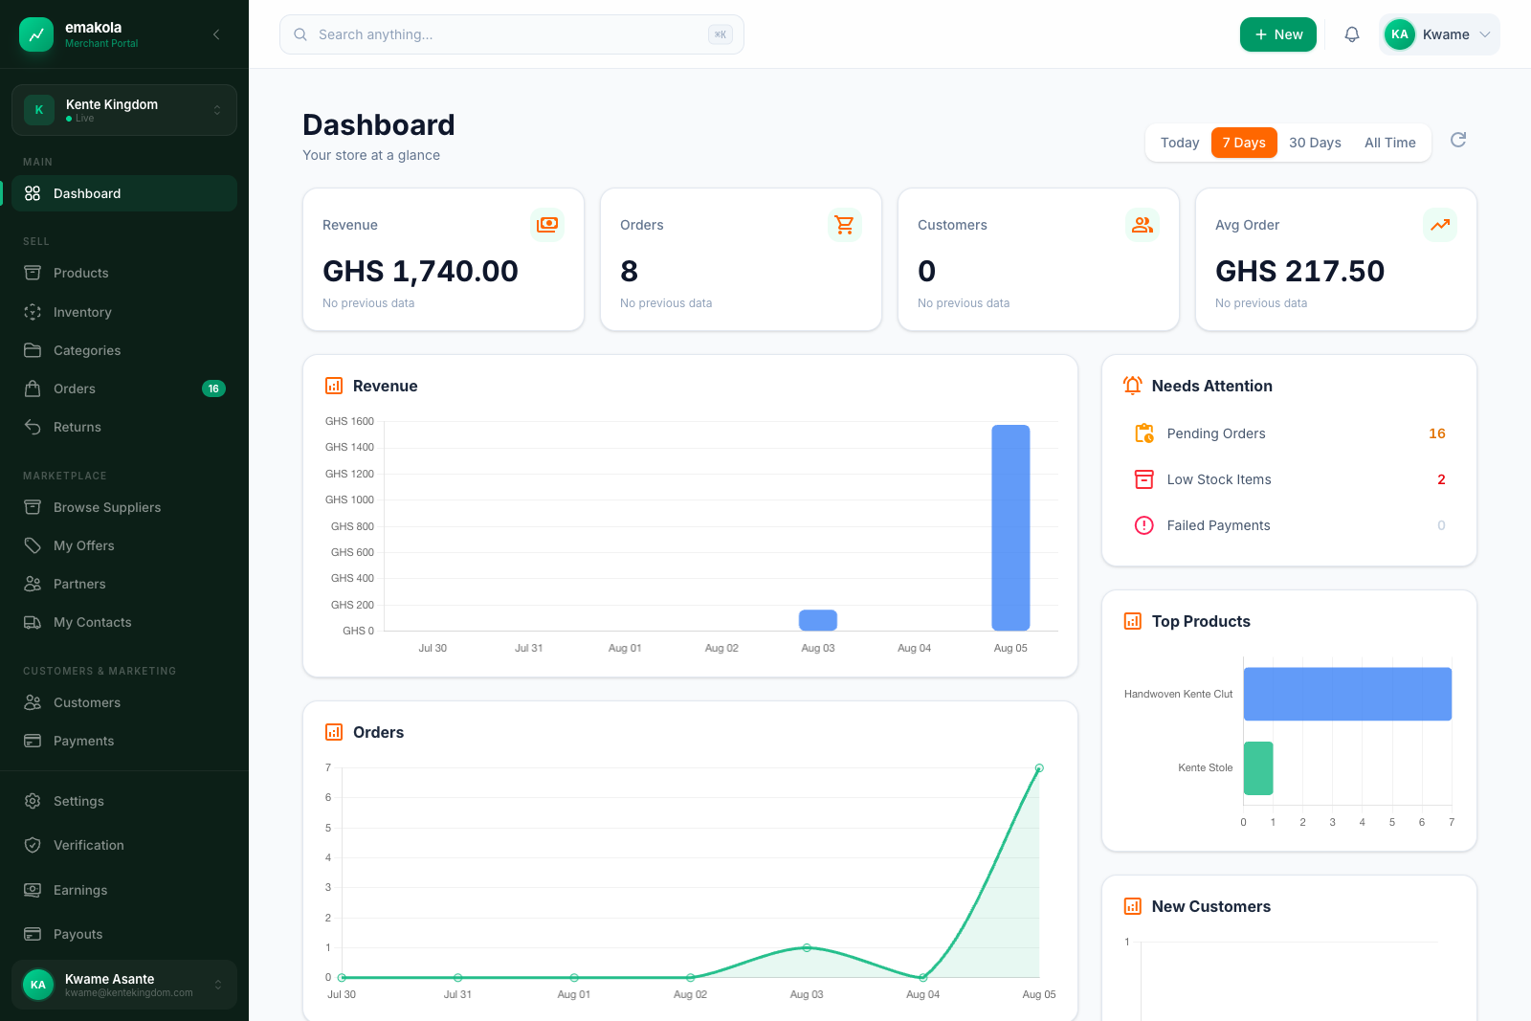Open Categories in the sidebar
This screenshot has width=1531, height=1021.
pos(124,350)
